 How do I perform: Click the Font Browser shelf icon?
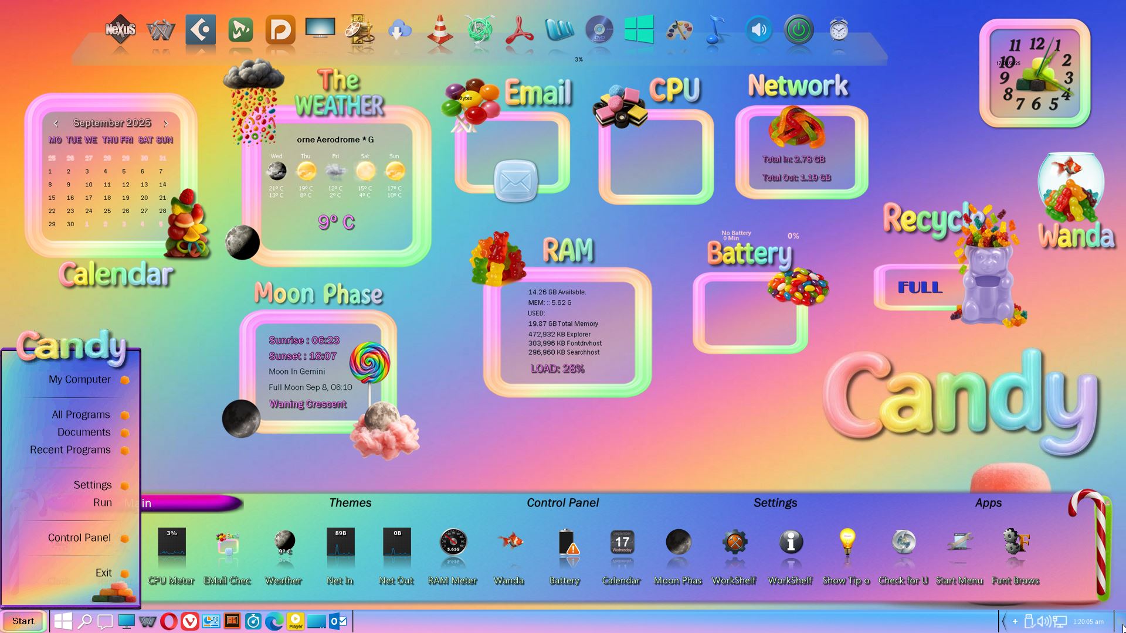[1016, 542]
